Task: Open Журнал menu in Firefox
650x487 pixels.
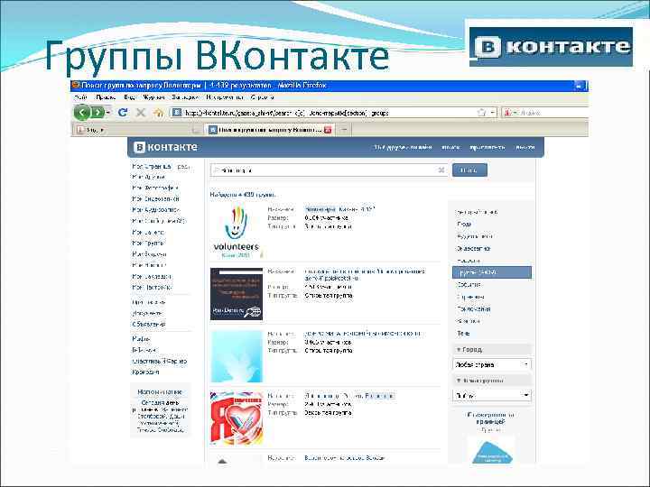Action: coord(153,97)
